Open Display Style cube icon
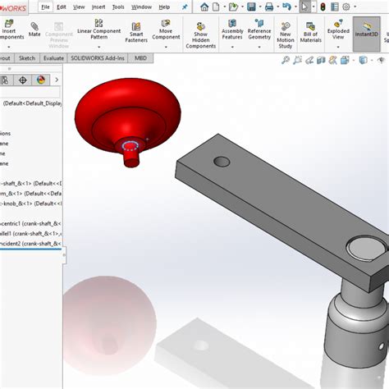 (363, 60)
